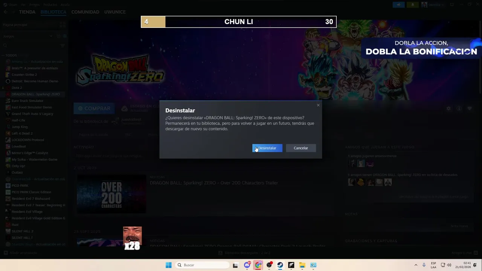Click the library search magnifier icon
The height and width of the screenshot is (271, 482).
click(5, 46)
